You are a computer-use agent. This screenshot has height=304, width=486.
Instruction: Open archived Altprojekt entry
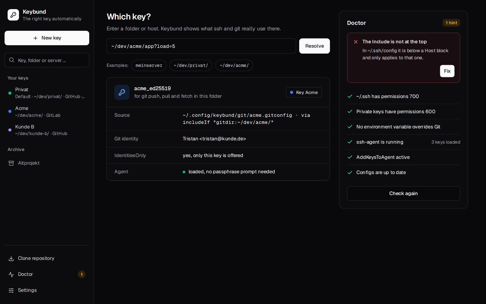tap(47, 163)
